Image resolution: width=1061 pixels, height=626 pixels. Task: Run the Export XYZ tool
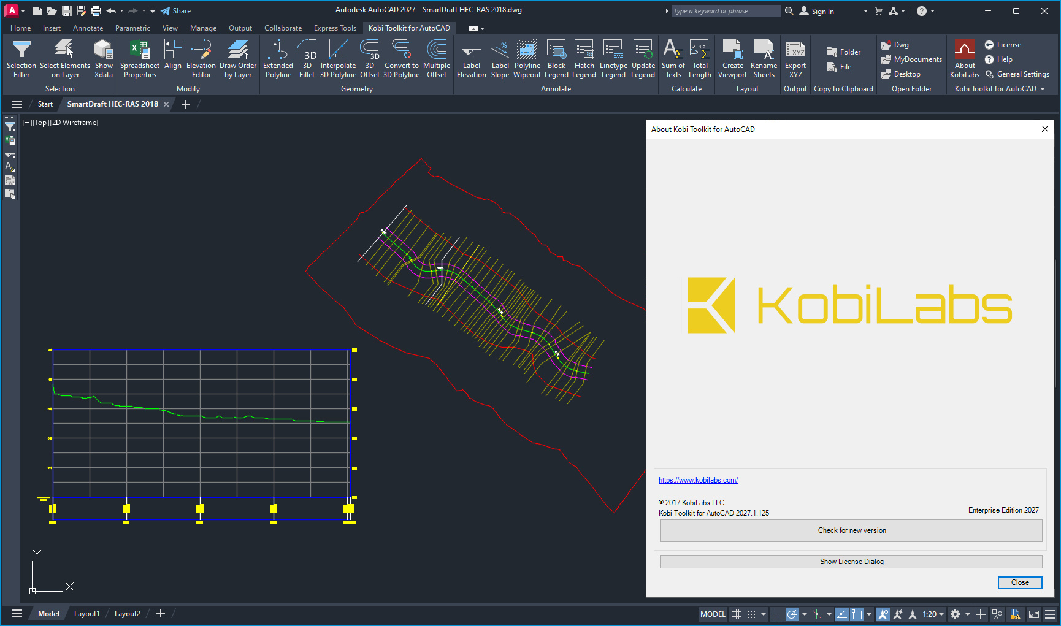[795, 59]
